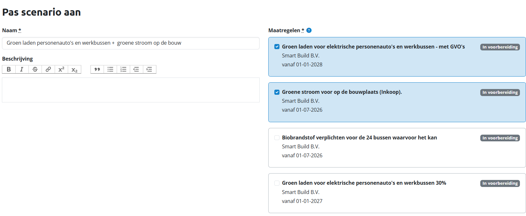The height and width of the screenshot is (216, 526).
Task: Increase indent in description editor
Action: [149, 69]
